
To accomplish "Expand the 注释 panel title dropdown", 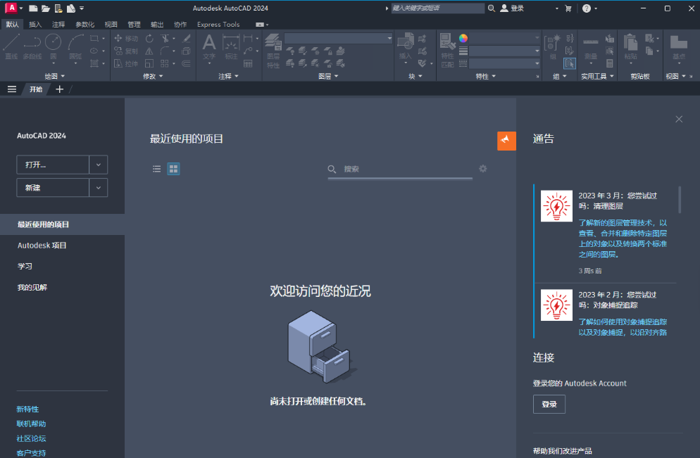I will coord(229,76).
